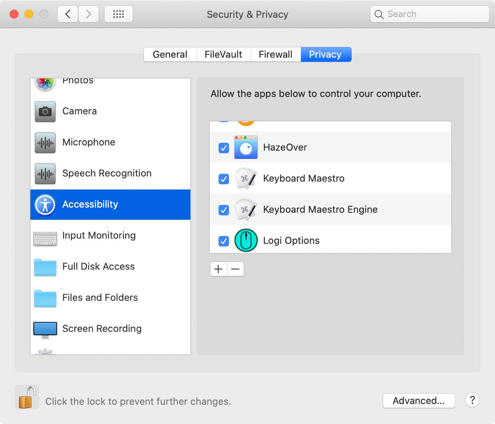Click the Files and Folders folder icon

(x=45, y=298)
